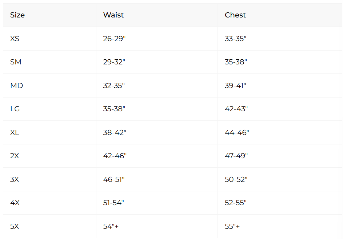Select the 2X size cell

[x=15, y=156]
